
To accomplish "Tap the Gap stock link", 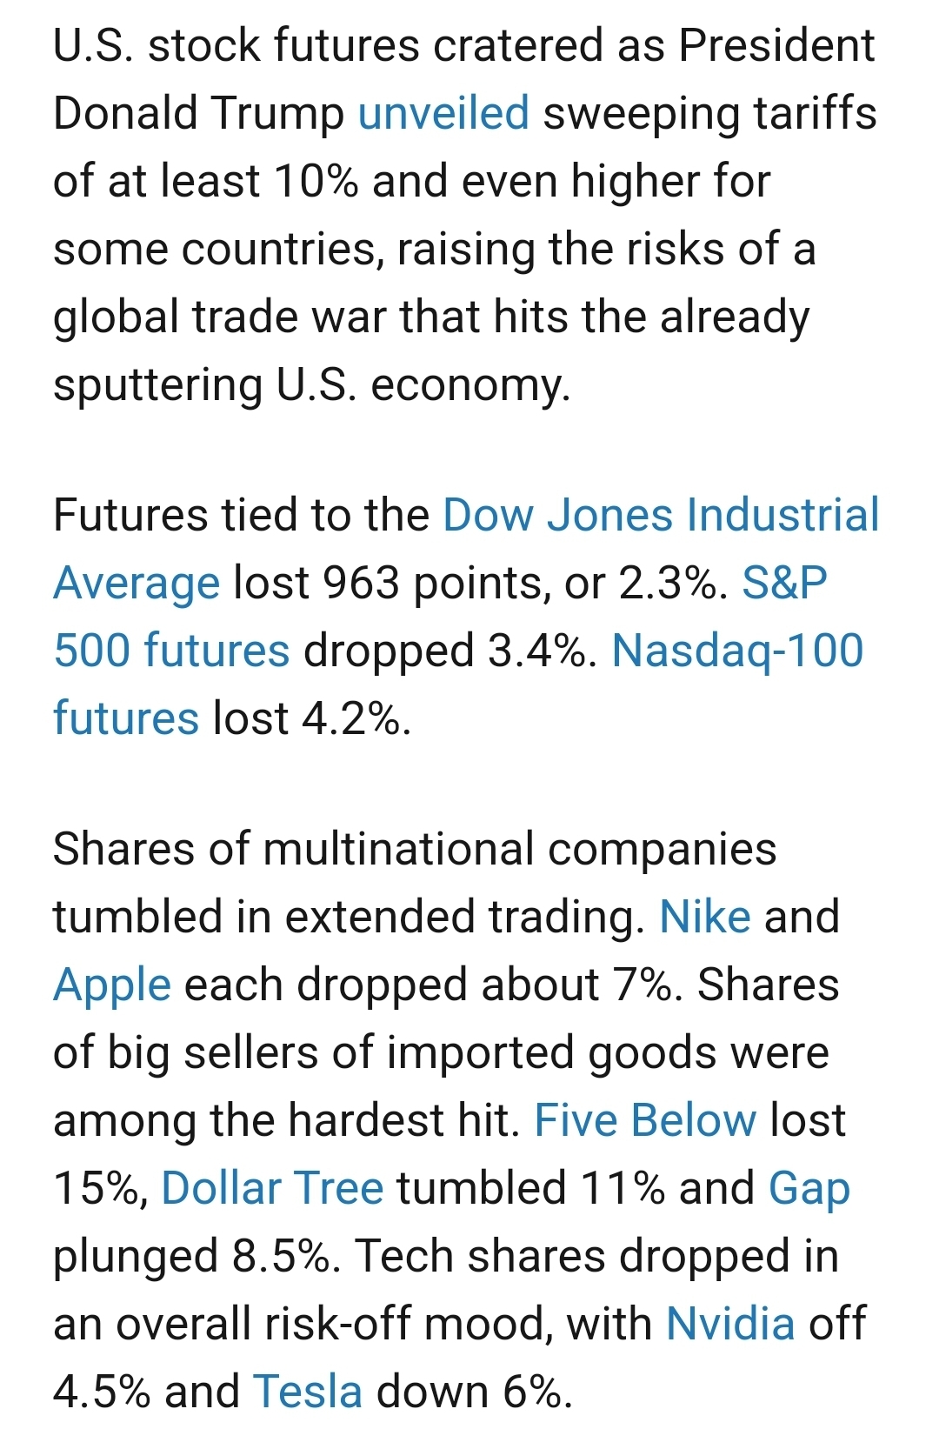I will pos(809,1188).
